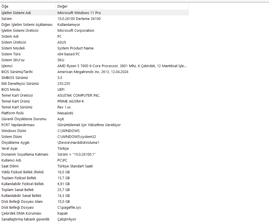Select the 'Platform Rolü' row label
Image resolution: width=269 pixels, height=223 pixels.
(x=13, y=113)
